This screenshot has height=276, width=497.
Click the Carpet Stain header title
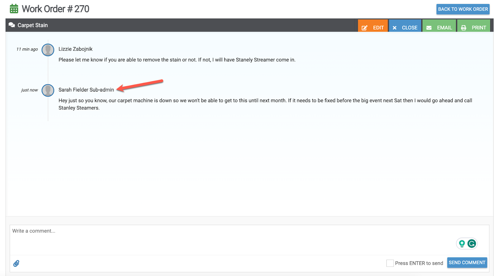33,25
